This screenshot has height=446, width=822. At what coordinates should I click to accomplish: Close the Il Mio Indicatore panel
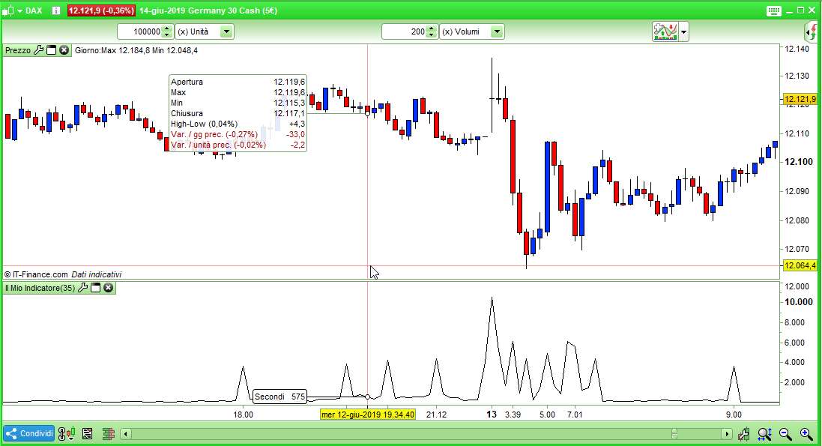(x=108, y=288)
